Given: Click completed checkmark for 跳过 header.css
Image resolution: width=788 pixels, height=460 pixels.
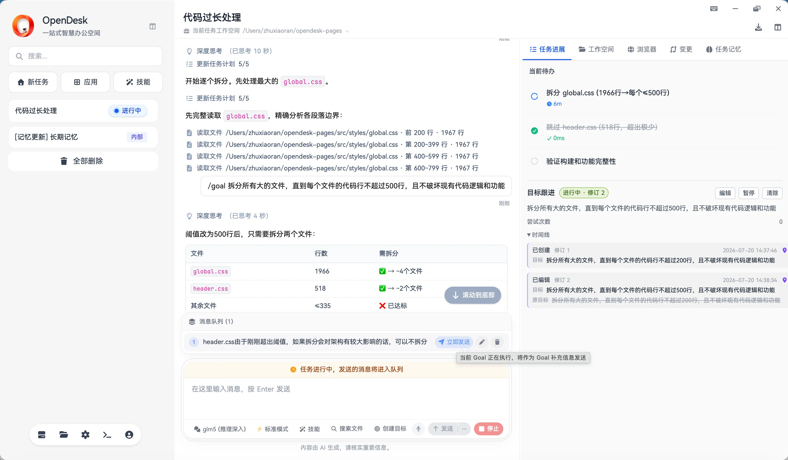Looking at the screenshot, I should (x=534, y=131).
